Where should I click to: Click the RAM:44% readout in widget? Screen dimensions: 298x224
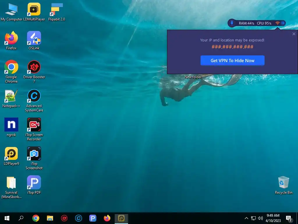point(246,23)
